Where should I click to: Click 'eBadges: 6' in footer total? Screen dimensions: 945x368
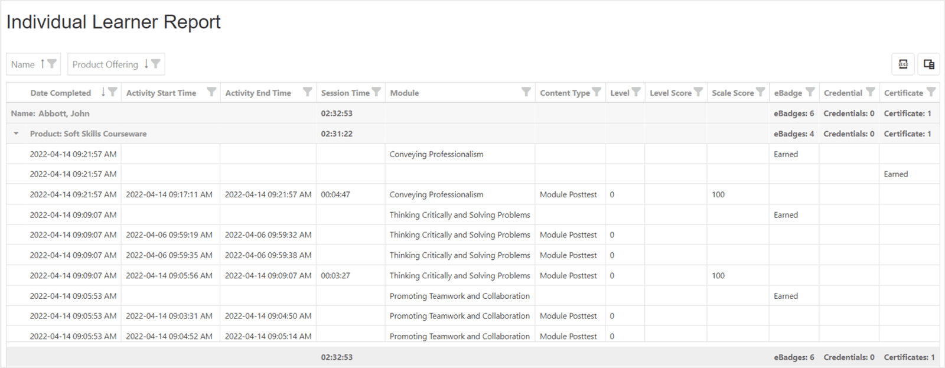click(794, 357)
